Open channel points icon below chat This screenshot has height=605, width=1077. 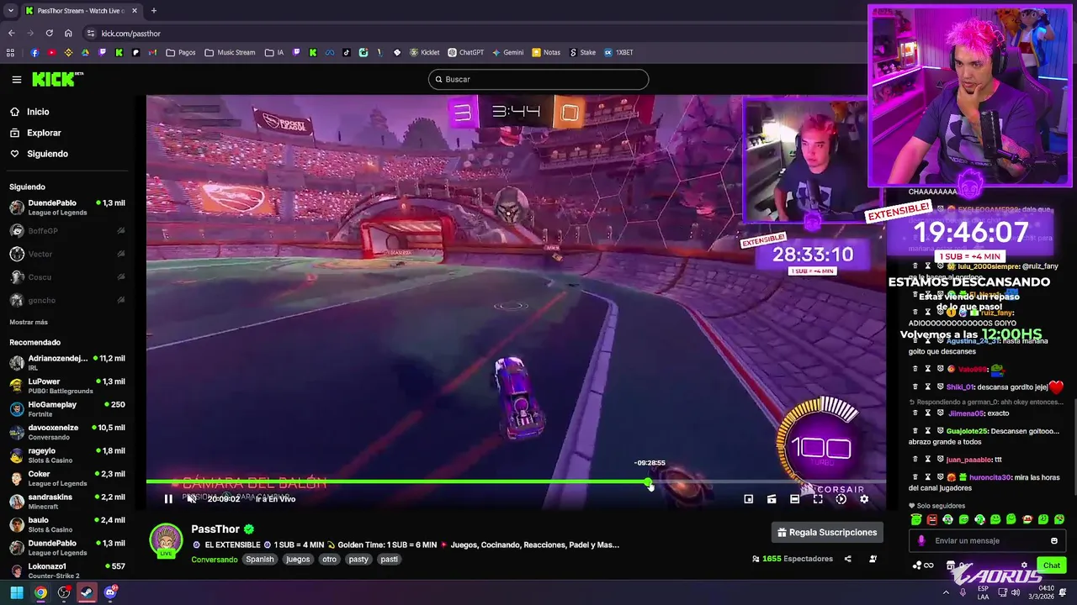click(917, 566)
